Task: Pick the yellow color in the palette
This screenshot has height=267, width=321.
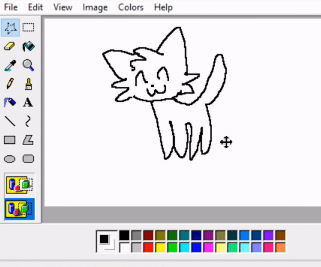Action: click(x=161, y=248)
